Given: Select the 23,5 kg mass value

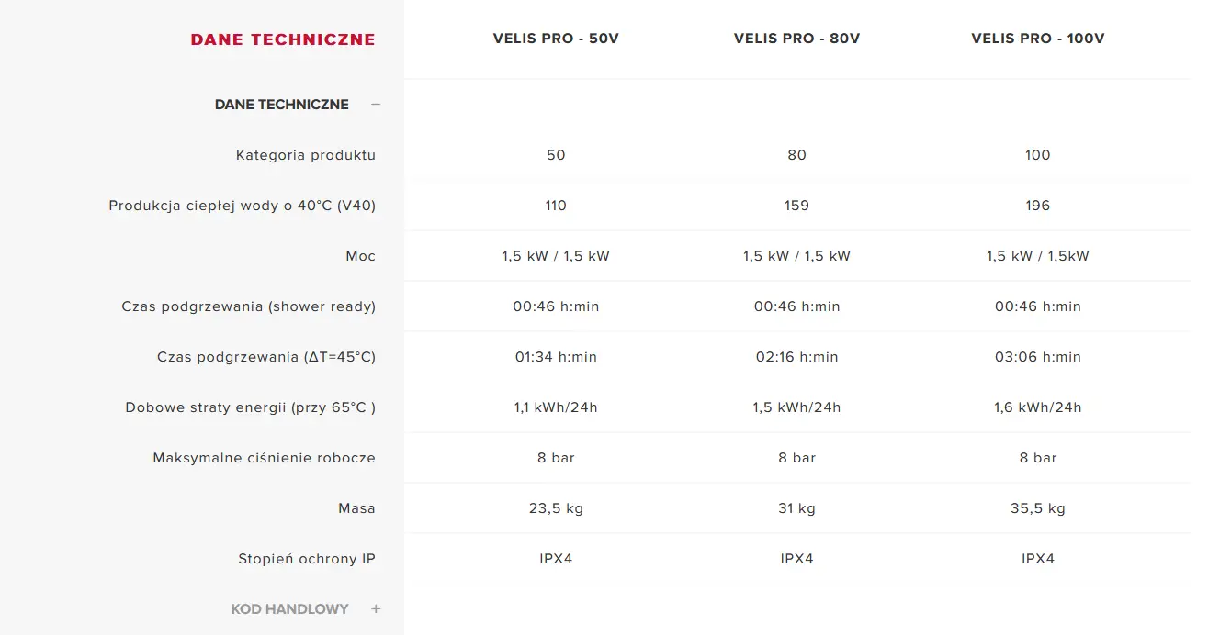Looking at the screenshot, I should pos(556,508).
